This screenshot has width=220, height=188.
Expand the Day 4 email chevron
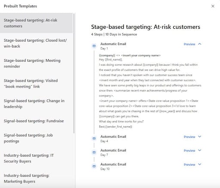click(200, 136)
